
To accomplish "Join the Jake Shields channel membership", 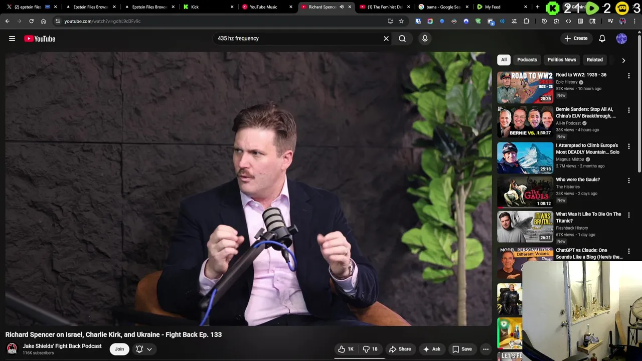I will pos(119,349).
